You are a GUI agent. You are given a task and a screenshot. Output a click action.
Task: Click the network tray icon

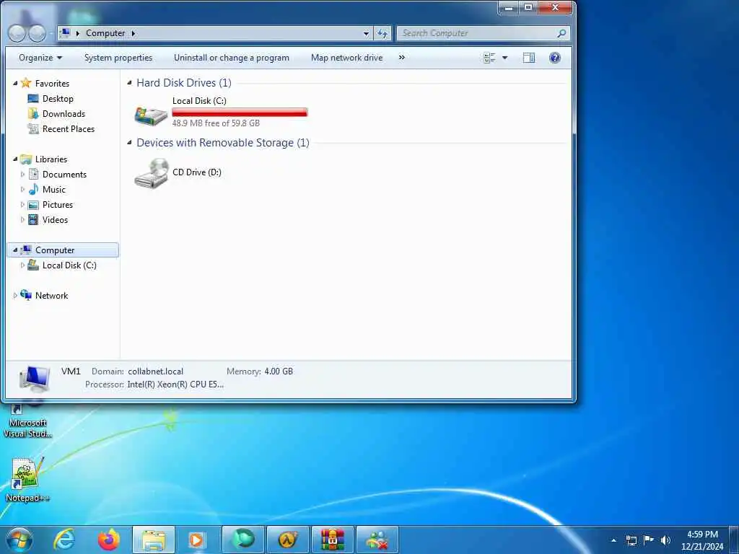631,540
